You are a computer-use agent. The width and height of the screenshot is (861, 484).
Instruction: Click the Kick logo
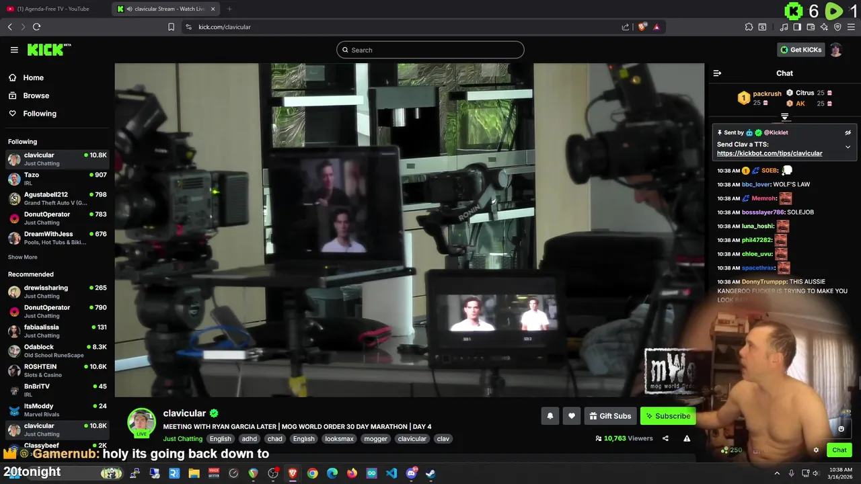point(48,50)
